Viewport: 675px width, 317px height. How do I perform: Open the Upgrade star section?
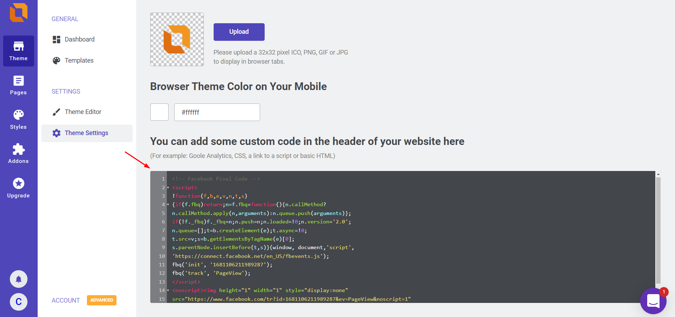click(19, 188)
